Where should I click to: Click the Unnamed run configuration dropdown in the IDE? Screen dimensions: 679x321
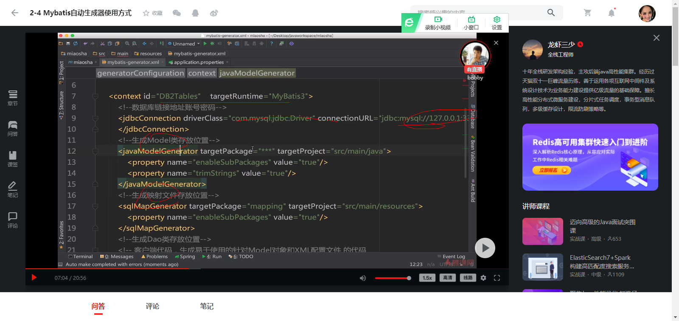[x=184, y=43]
